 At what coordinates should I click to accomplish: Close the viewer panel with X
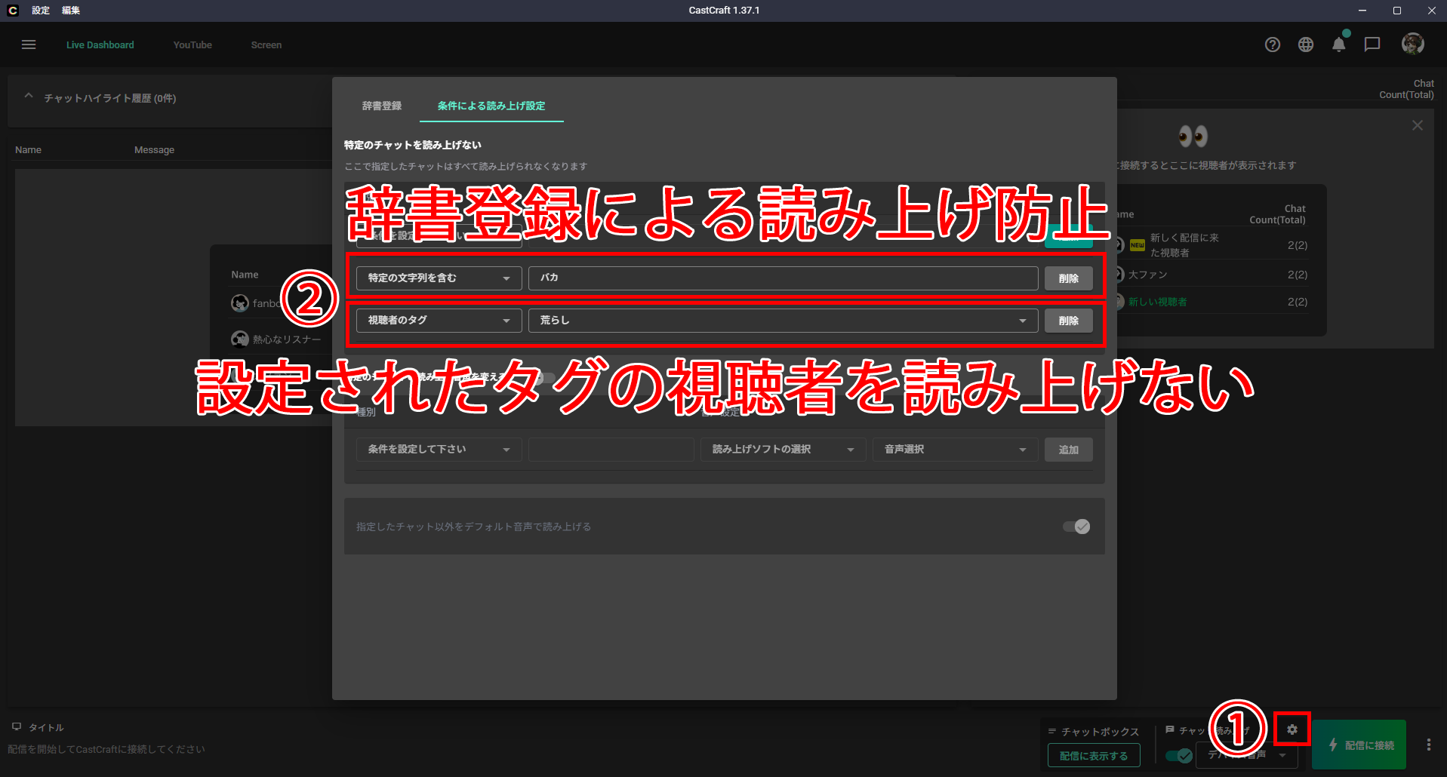(1418, 125)
